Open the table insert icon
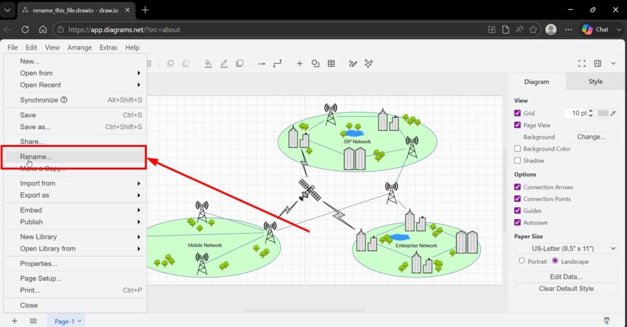The width and height of the screenshot is (627, 327). (331, 64)
